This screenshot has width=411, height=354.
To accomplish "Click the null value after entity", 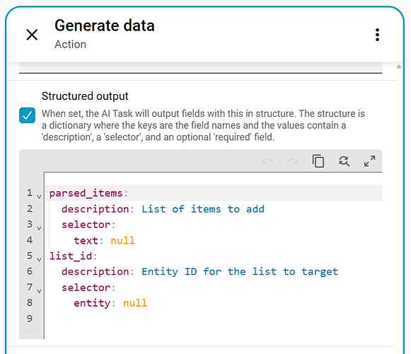I will pyautogui.click(x=135, y=303).
